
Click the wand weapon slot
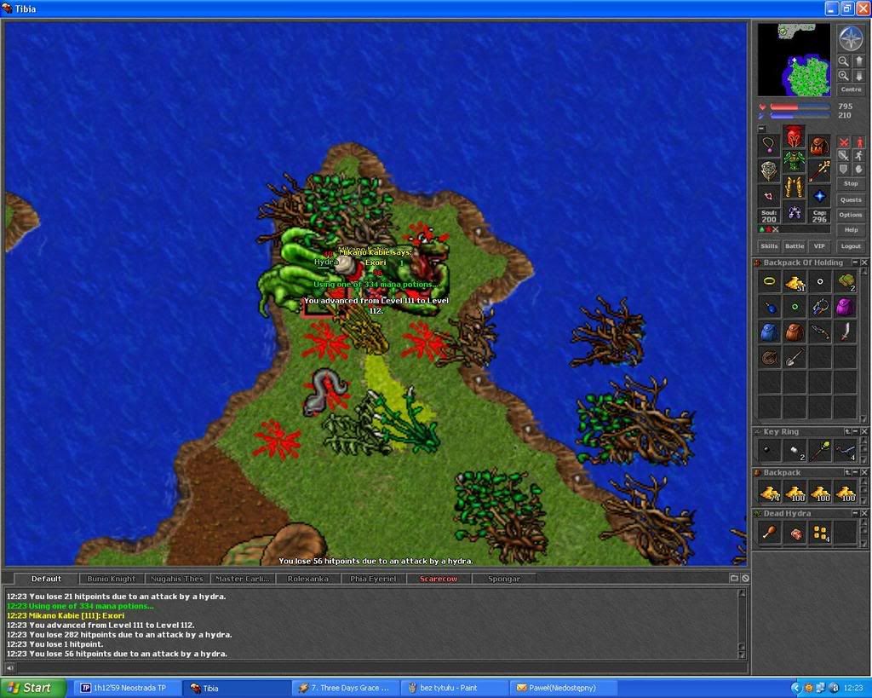[x=819, y=170]
